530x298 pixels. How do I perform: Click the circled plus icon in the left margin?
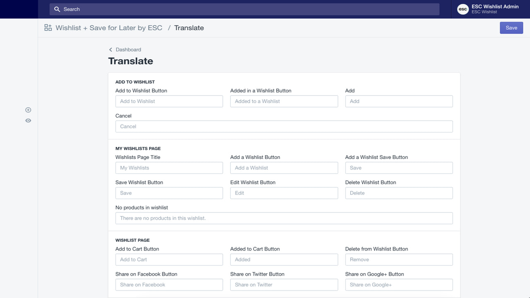click(x=28, y=110)
